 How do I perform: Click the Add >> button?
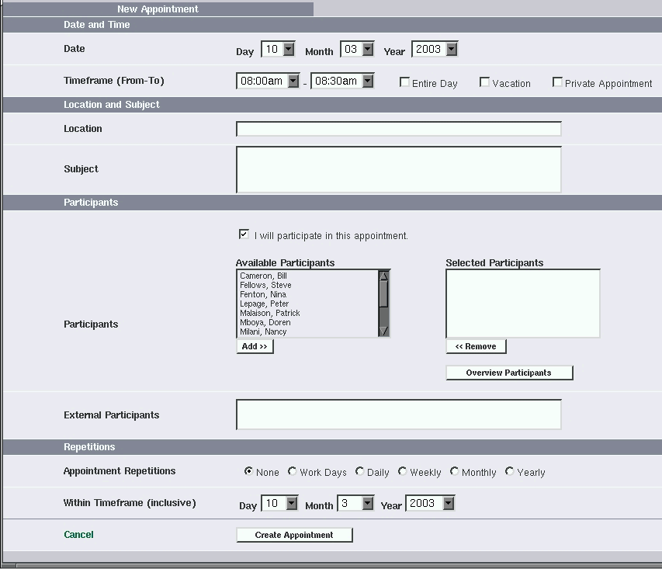(x=255, y=346)
